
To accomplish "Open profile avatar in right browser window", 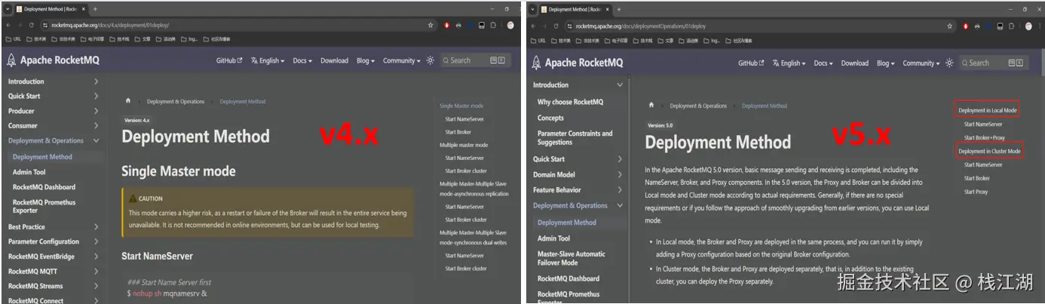I will pyautogui.click(x=1028, y=26).
